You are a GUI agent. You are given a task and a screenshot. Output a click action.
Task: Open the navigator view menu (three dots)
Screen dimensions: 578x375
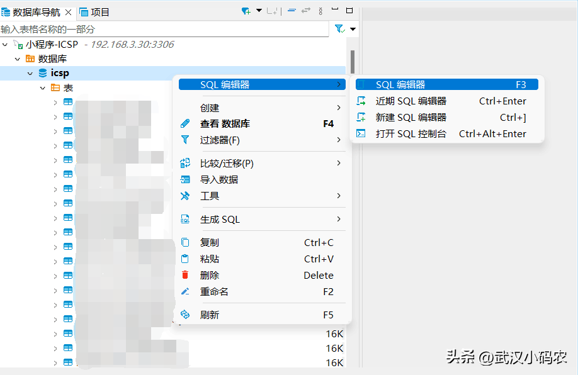320,11
